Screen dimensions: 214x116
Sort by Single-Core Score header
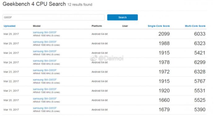(158, 26)
